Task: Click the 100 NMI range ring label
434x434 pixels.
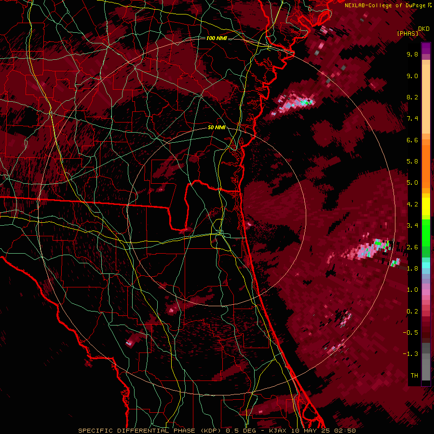Action: point(217,38)
